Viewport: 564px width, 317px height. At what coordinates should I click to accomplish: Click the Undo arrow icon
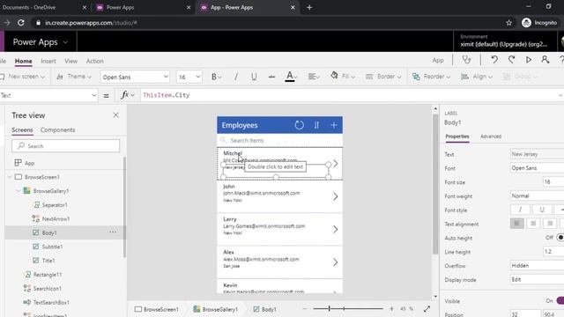(494, 60)
